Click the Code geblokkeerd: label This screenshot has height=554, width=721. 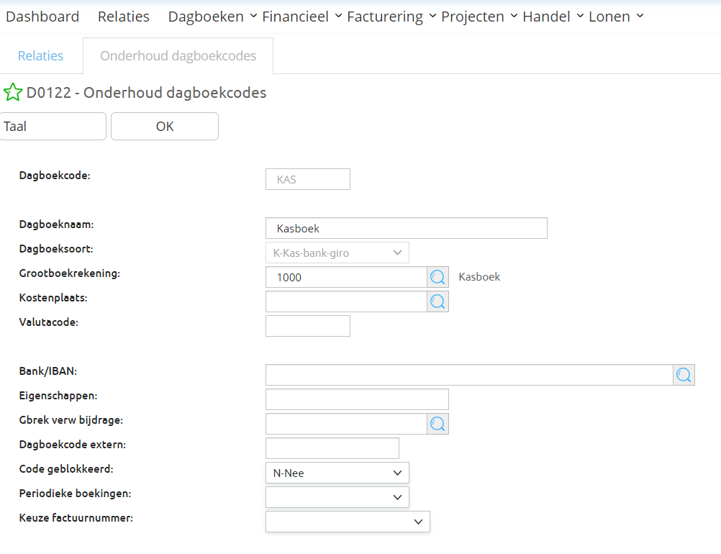click(66, 468)
